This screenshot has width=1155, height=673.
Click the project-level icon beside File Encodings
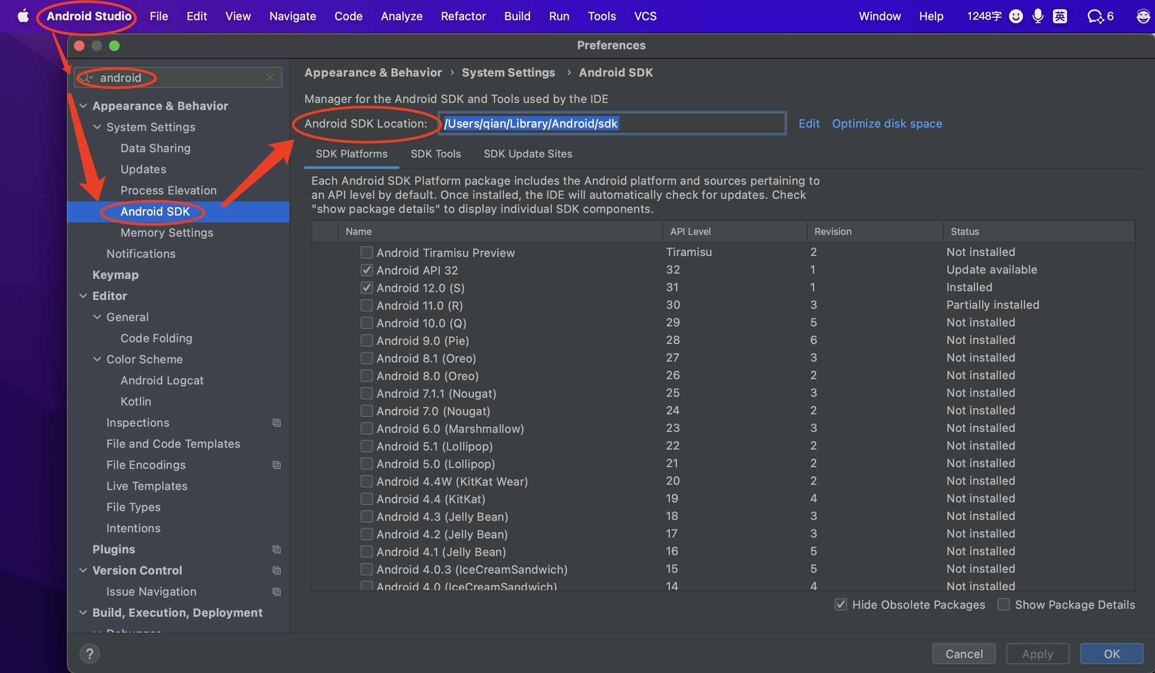tap(276, 465)
